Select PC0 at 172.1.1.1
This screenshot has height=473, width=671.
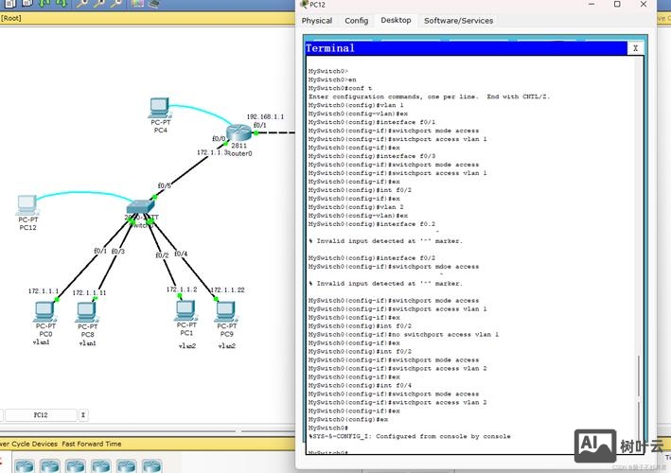pyautogui.click(x=44, y=310)
